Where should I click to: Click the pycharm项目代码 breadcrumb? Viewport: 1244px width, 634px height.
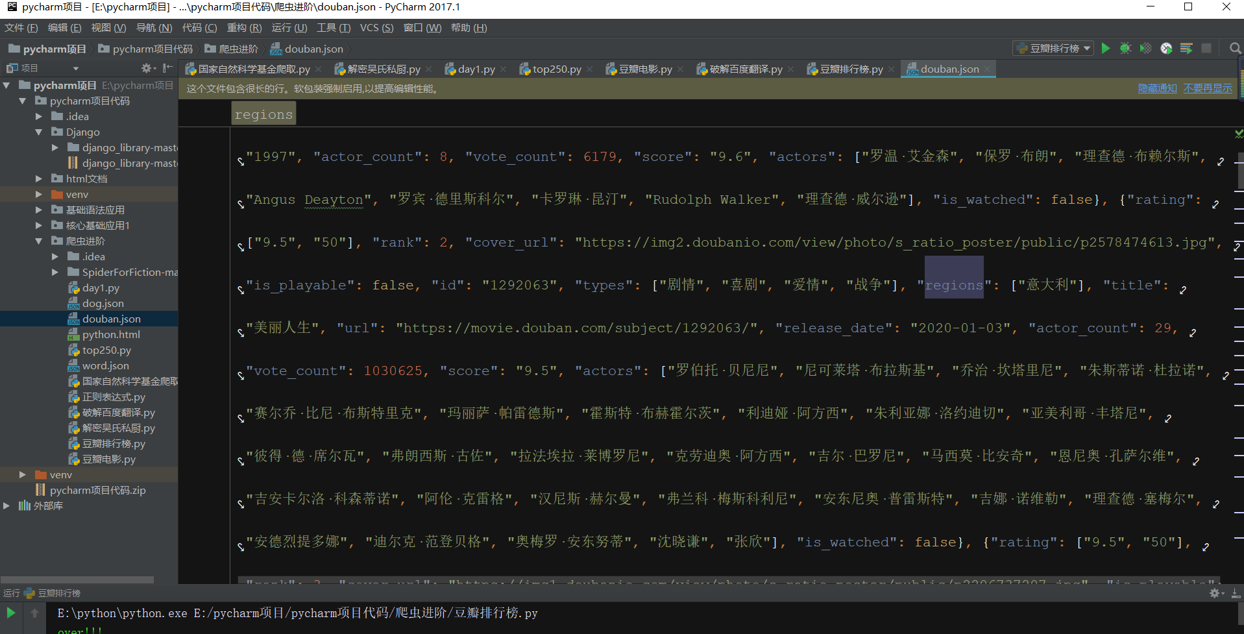146,49
